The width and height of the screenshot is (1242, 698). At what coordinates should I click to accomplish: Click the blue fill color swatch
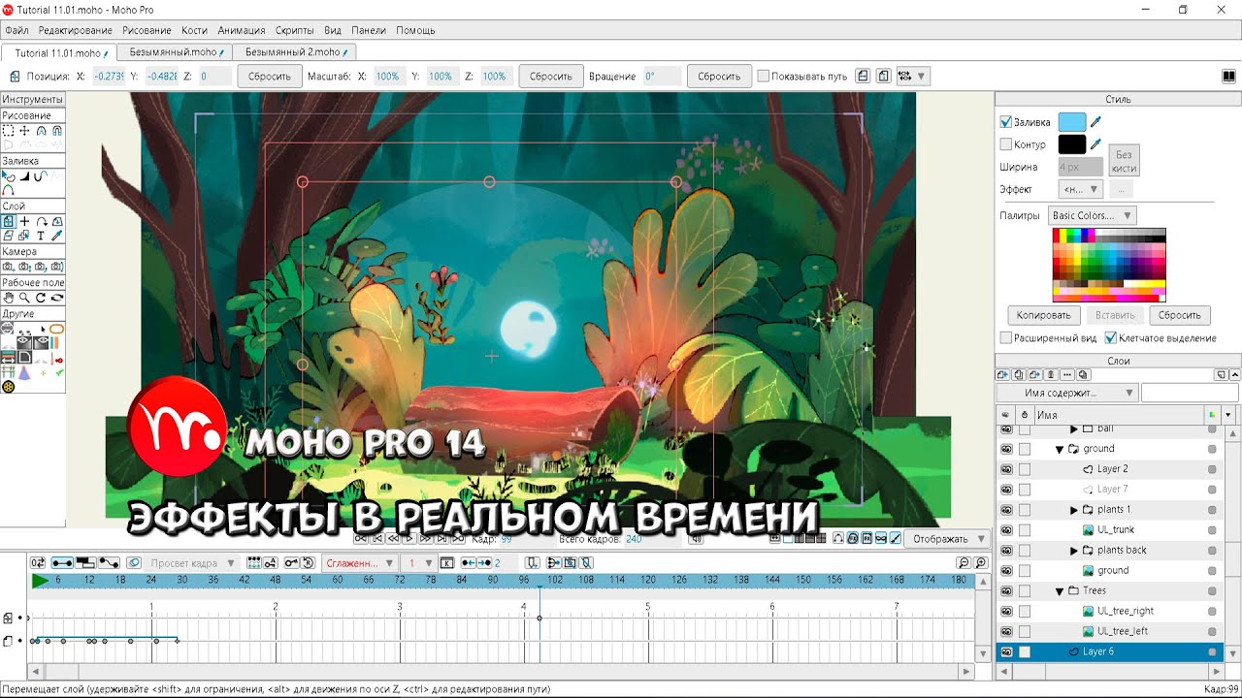pyautogui.click(x=1072, y=122)
